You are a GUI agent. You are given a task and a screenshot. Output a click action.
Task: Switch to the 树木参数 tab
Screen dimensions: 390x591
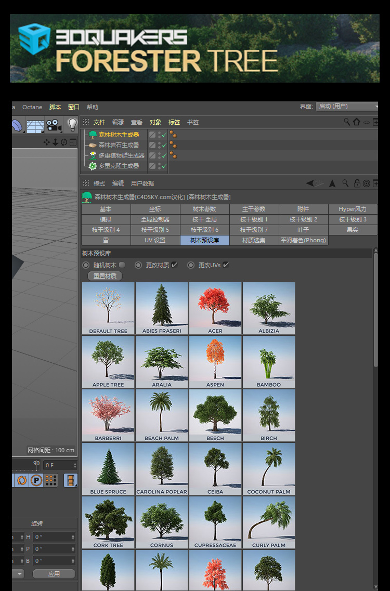(204, 209)
